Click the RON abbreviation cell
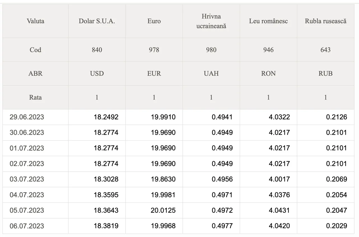Viewport: 359px width, 237px height. coord(268,73)
